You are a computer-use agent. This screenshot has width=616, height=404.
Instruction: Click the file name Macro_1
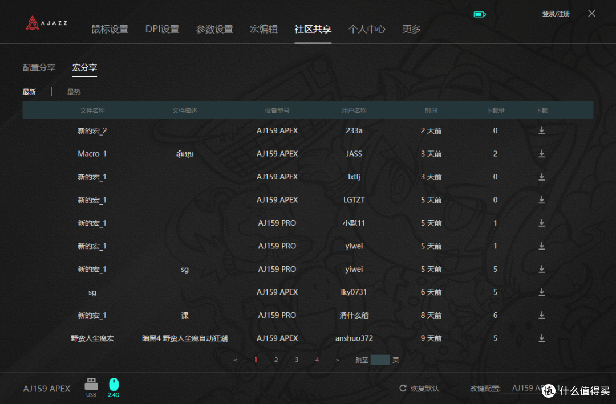92,154
